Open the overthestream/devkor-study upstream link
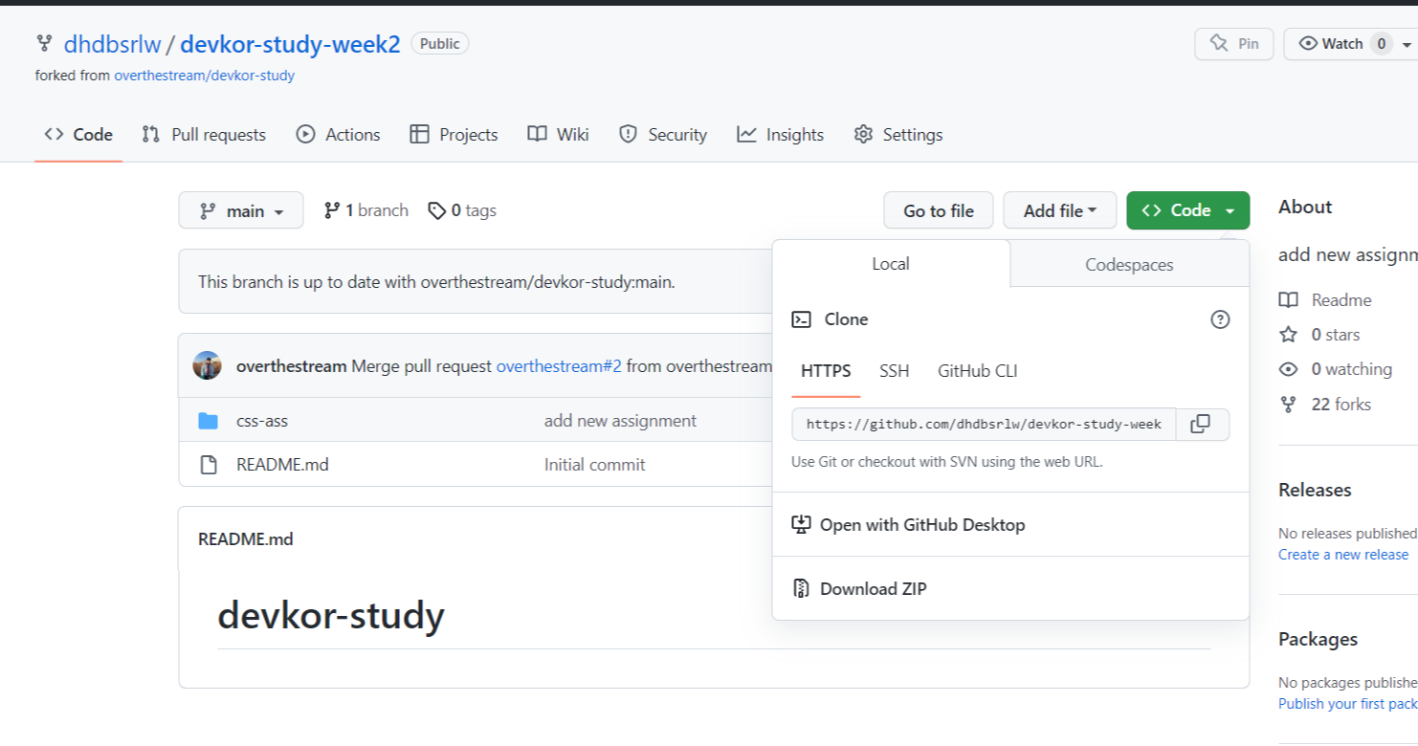 point(205,75)
